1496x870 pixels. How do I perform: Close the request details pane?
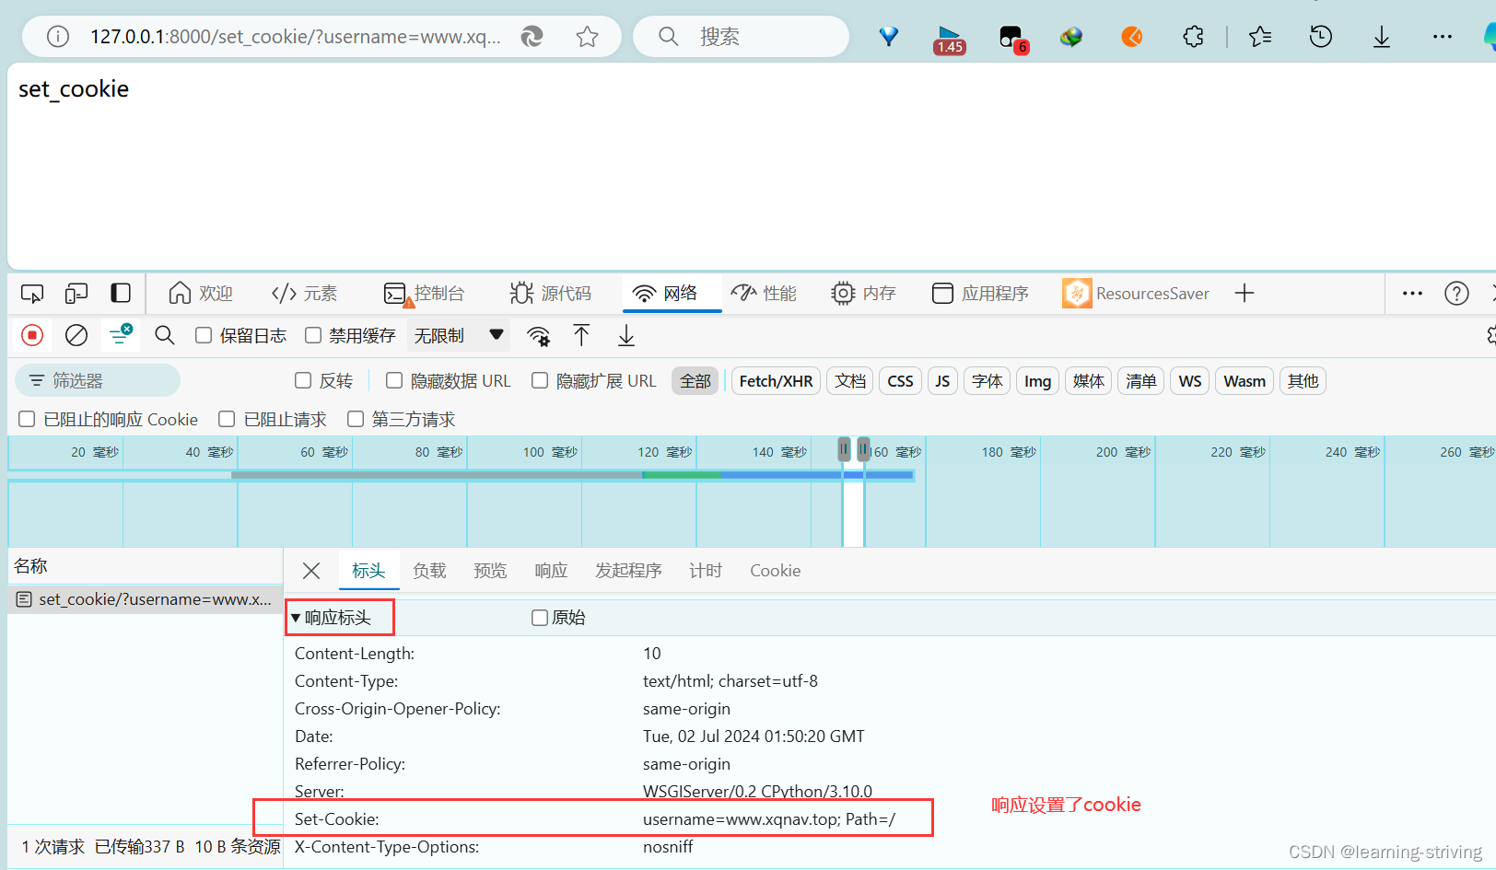click(x=310, y=571)
